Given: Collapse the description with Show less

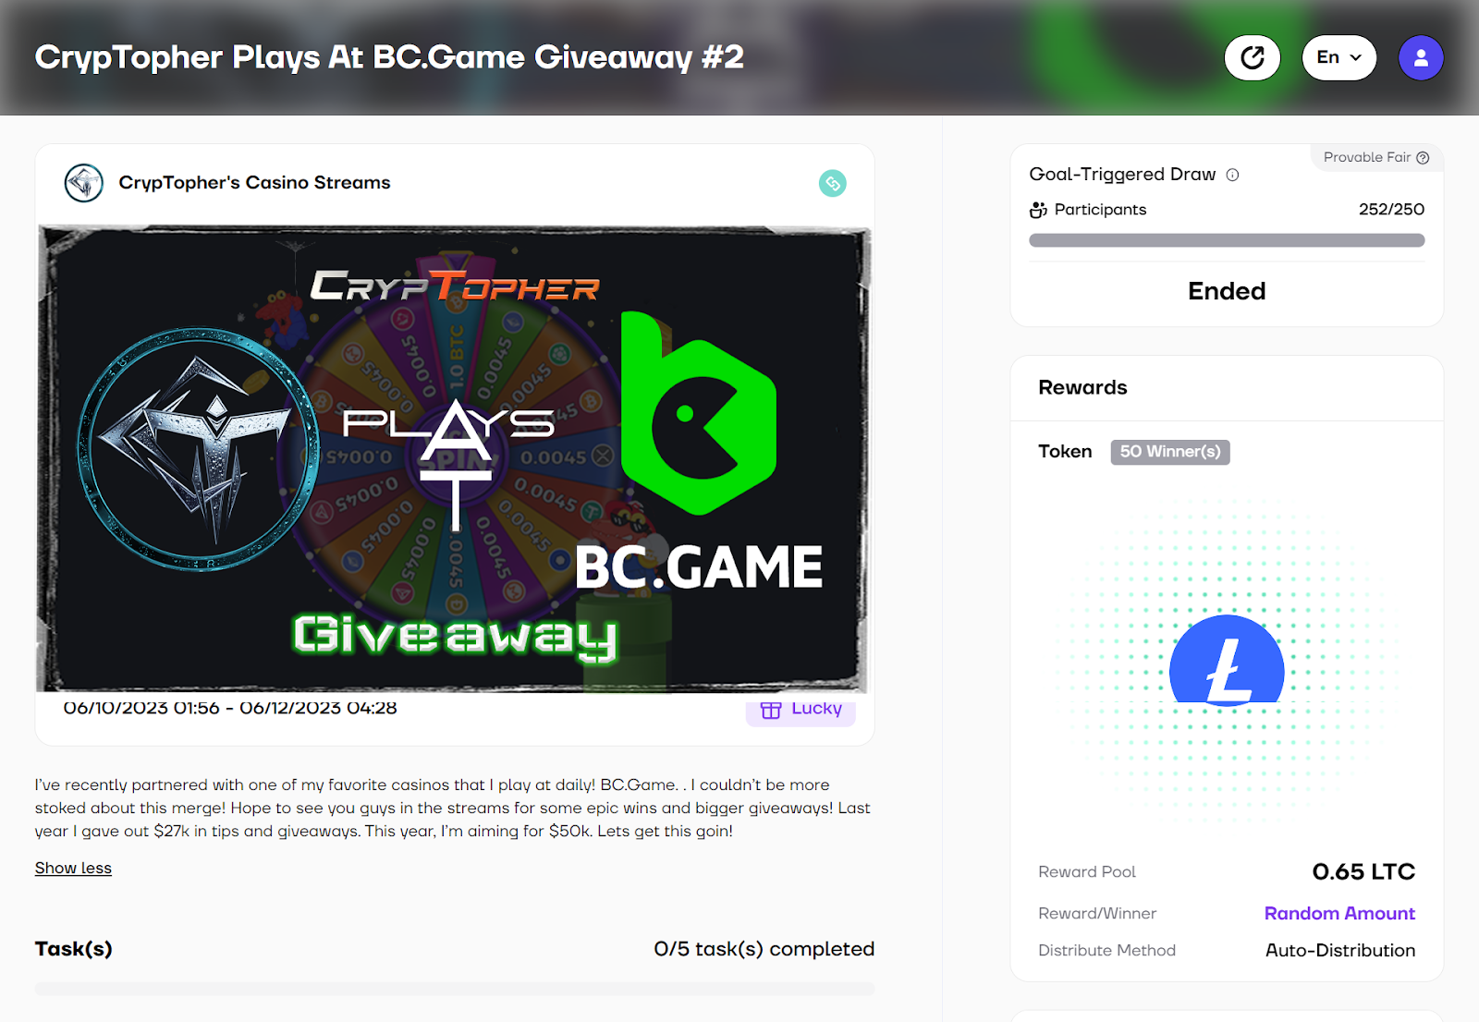Looking at the screenshot, I should click(73, 868).
